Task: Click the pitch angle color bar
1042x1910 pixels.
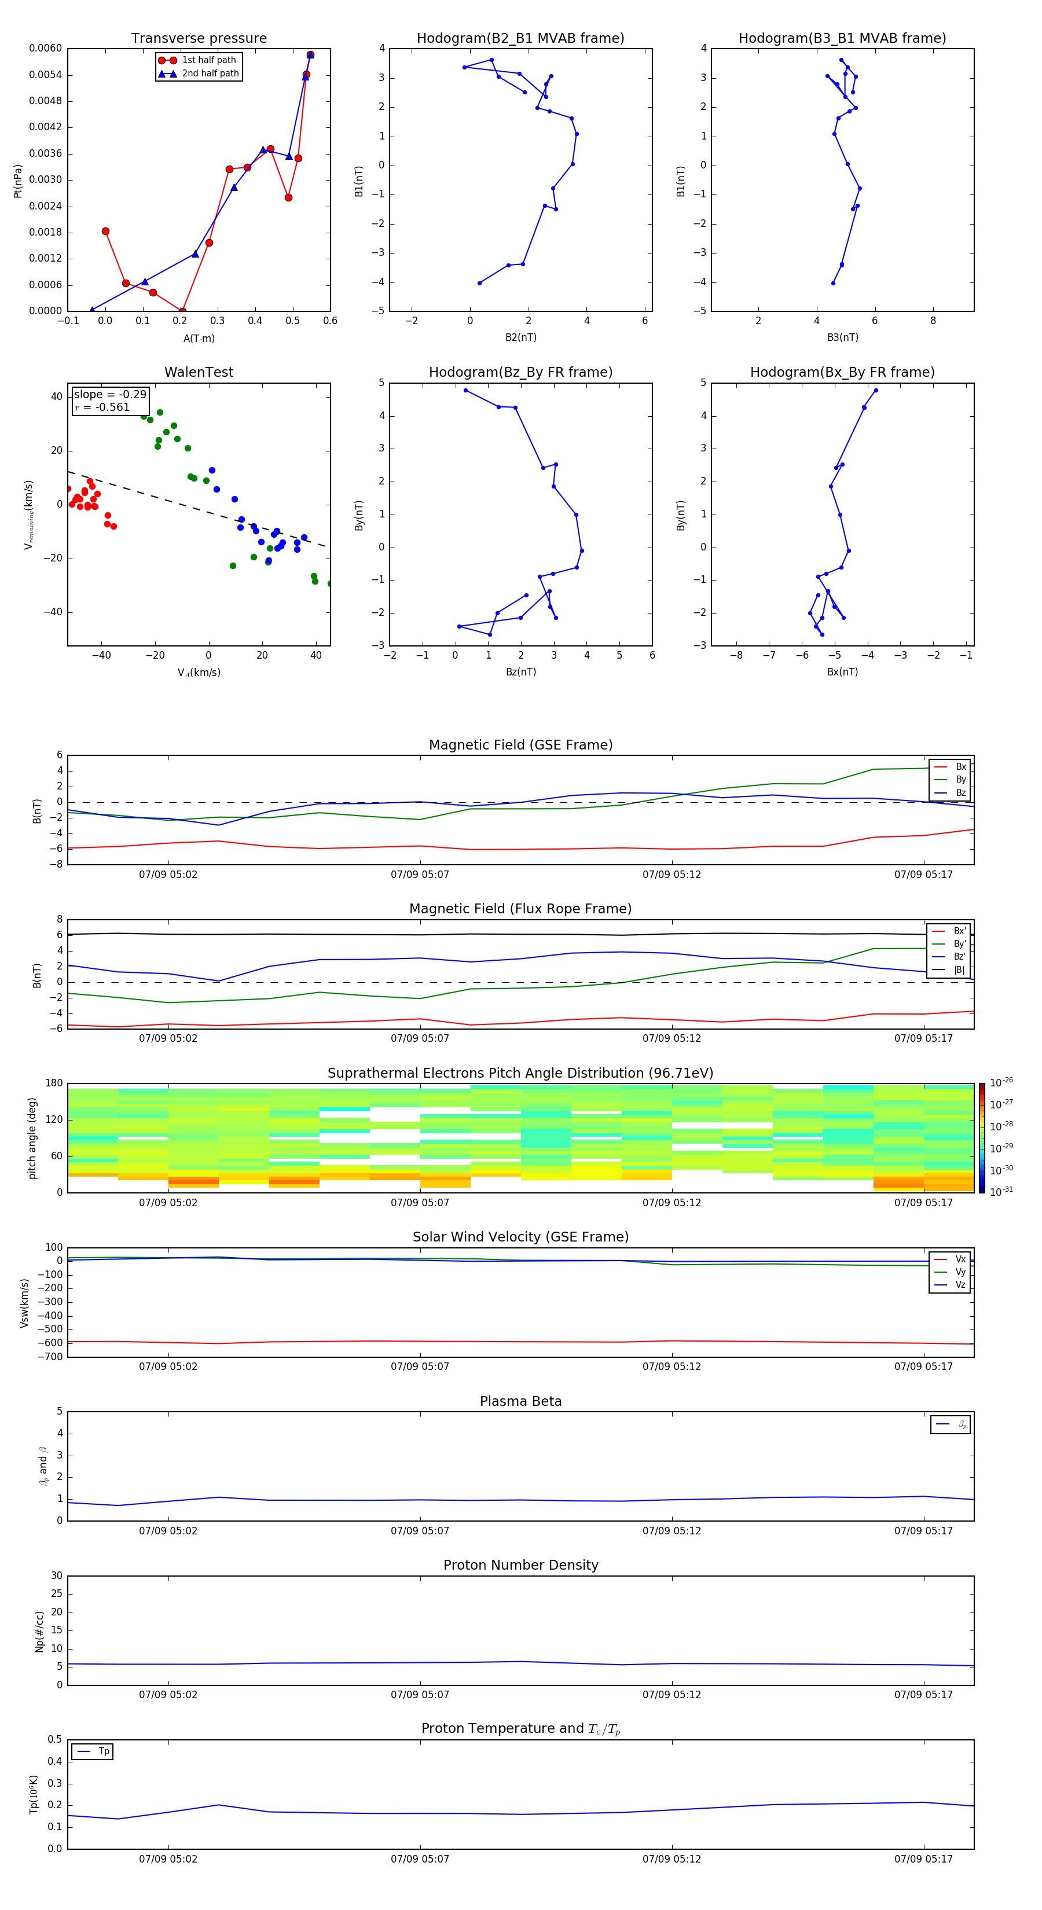Action: (x=982, y=1137)
